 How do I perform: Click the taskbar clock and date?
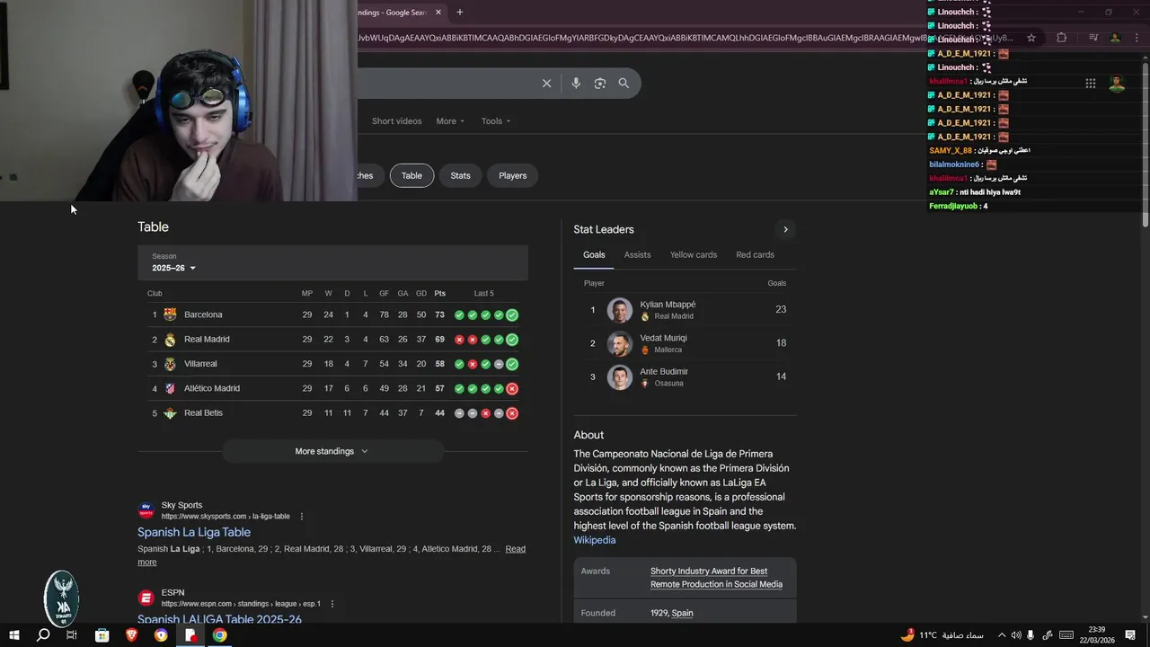point(1096,635)
